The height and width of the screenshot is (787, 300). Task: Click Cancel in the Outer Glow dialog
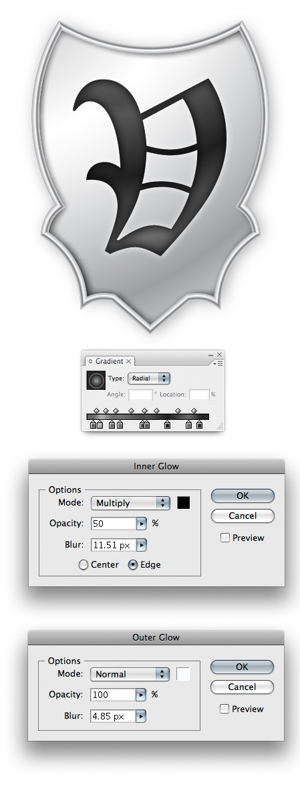pyautogui.click(x=242, y=687)
